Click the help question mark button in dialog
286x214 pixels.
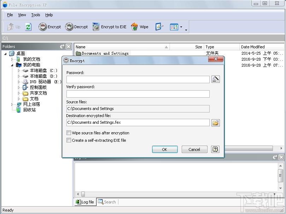pyautogui.click(x=215, y=149)
